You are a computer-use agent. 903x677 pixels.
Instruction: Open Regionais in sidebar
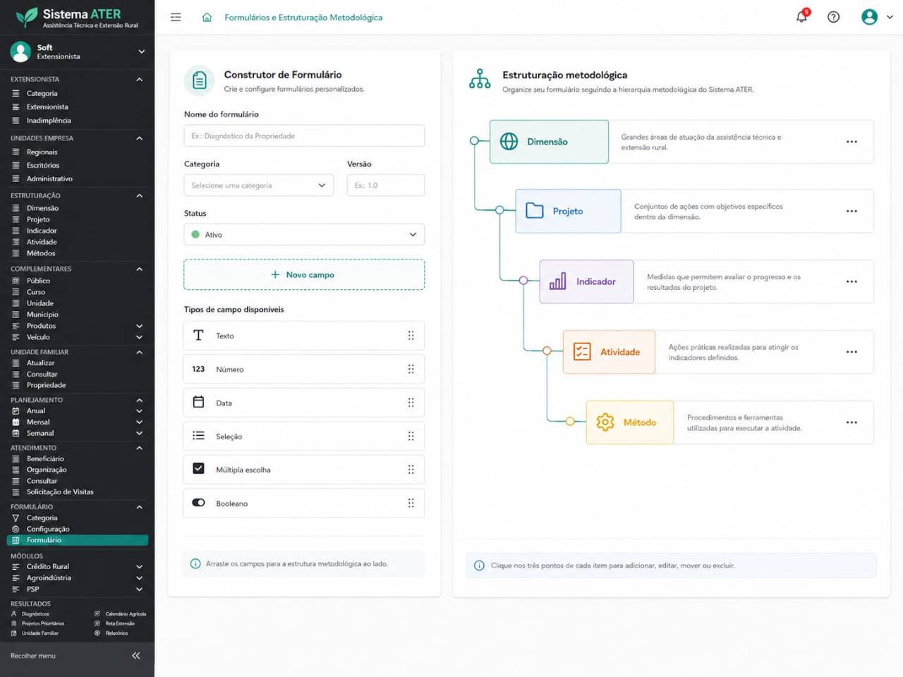[x=42, y=152]
